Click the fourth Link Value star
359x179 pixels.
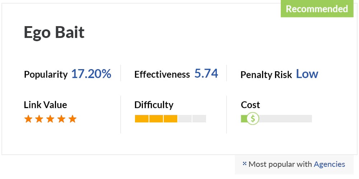[x=61, y=119]
